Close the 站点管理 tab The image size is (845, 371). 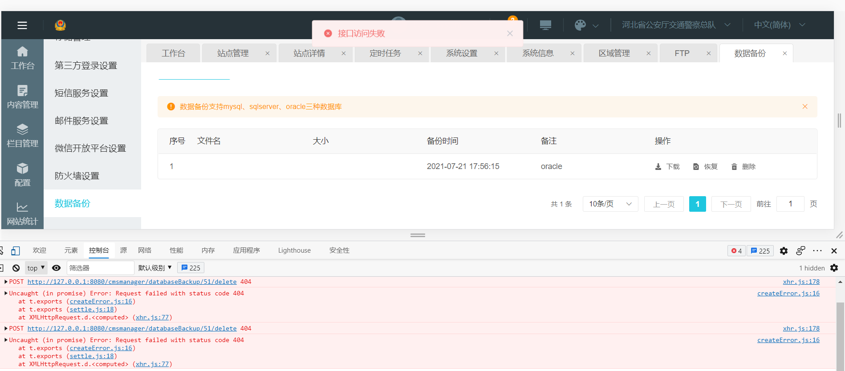coord(268,53)
